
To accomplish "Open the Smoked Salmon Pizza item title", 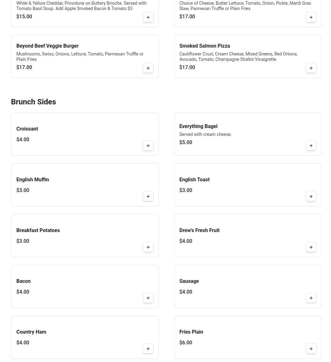I will pyautogui.click(x=205, y=46).
